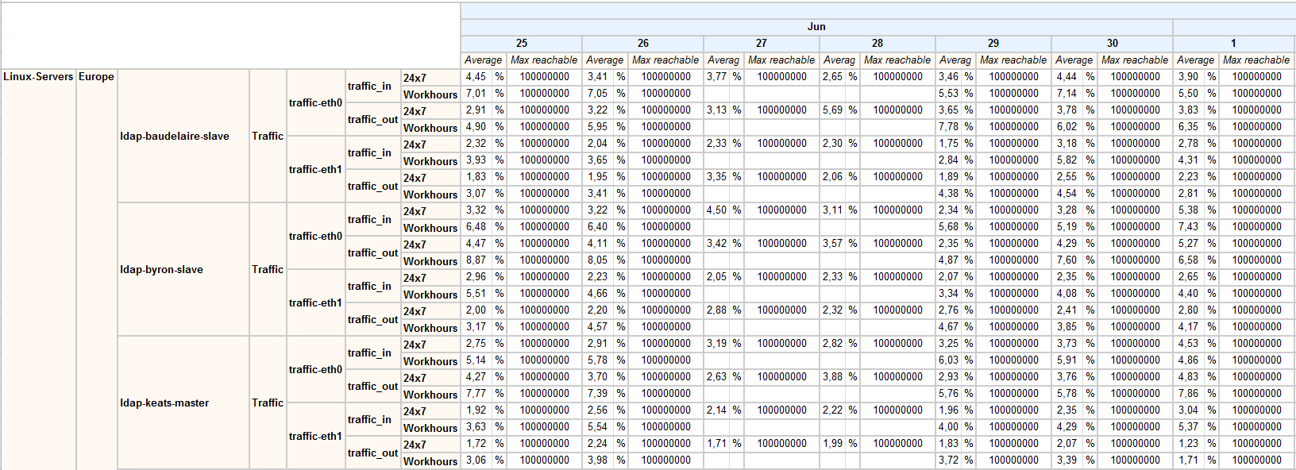The width and height of the screenshot is (1296, 470).
Task: Click the cell with value 7,43
Action: click(x=1188, y=227)
